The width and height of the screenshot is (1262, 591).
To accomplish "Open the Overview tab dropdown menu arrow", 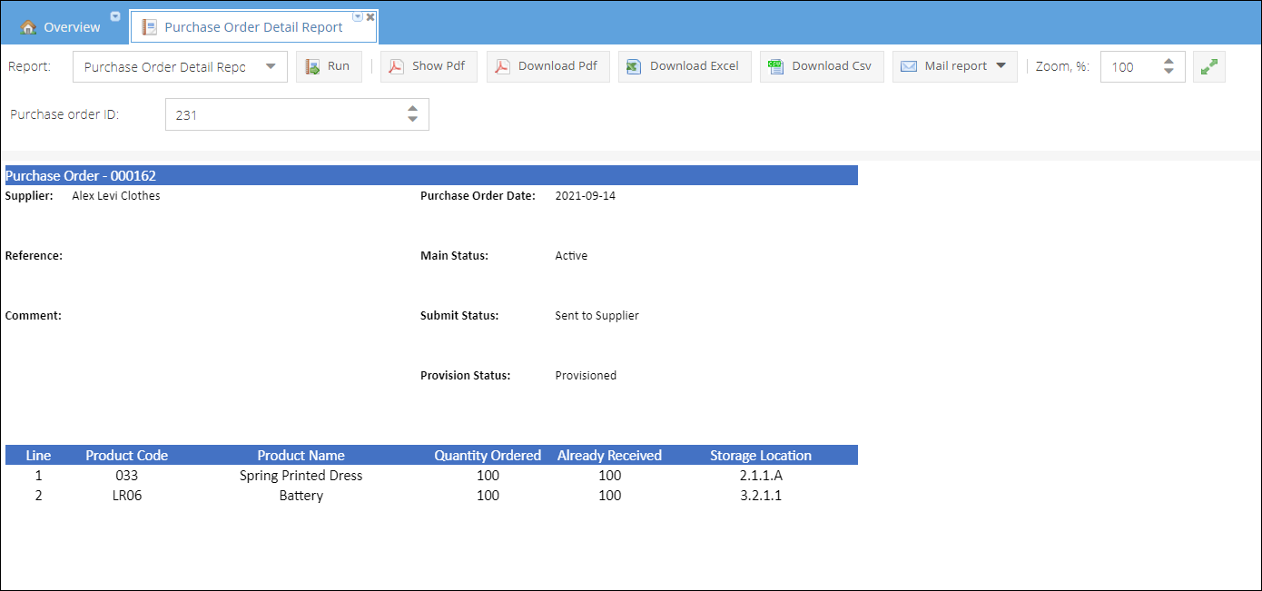I will (x=115, y=16).
